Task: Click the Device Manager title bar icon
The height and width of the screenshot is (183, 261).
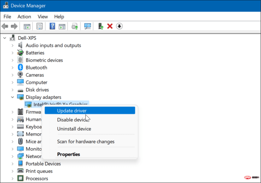Action: click(x=6, y=6)
